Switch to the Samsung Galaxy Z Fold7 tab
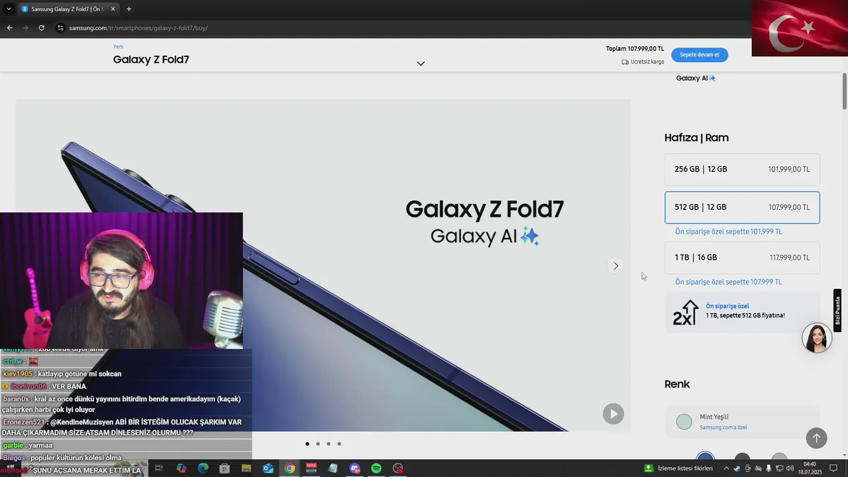This screenshot has height=477, width=848. click(68, 9)
